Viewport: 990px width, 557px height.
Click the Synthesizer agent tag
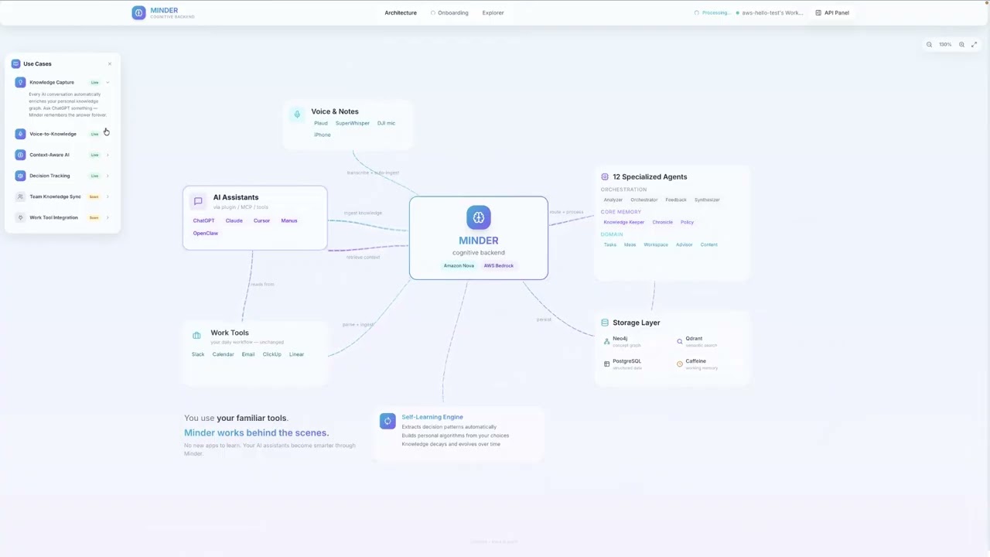707,200
